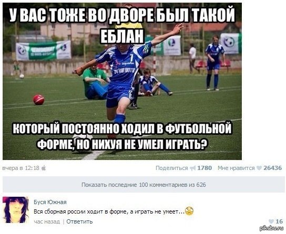The width and height of the screenshot is (286, 234).
Task: Click the час назад comment timestamp
Action: (47, 221)
